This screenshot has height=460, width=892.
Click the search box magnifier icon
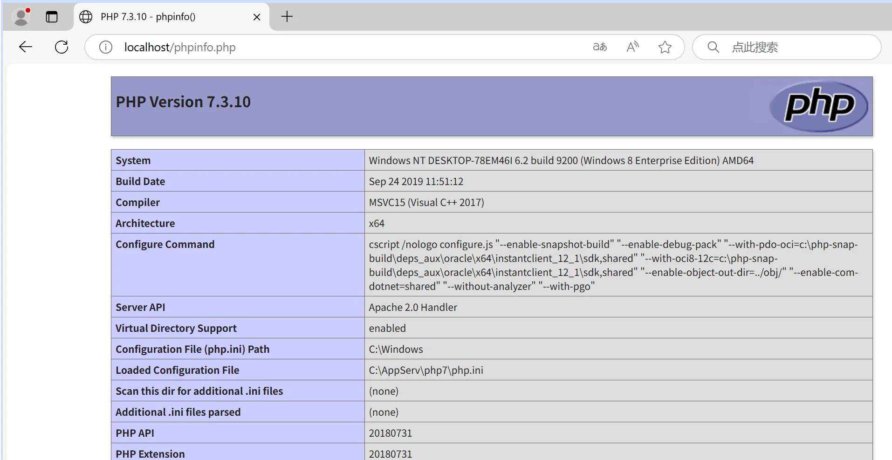(x=713, y=47)
